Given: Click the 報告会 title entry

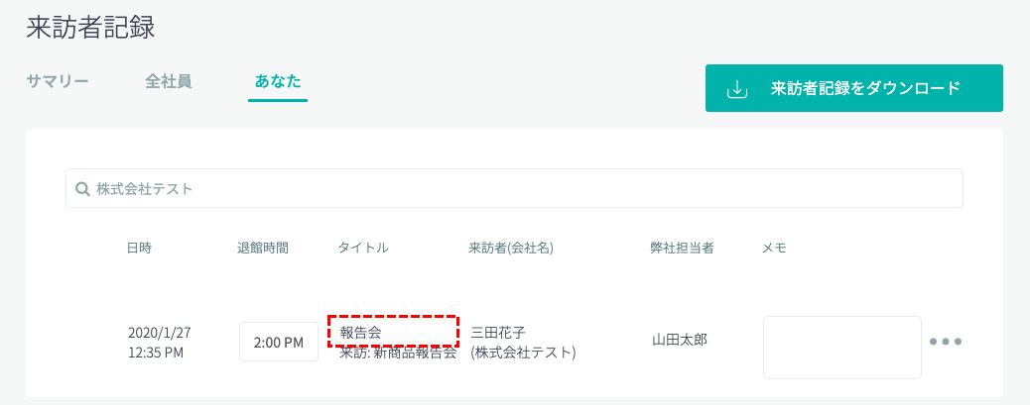Looking at the screenshot, I should [x=361, y=332].
